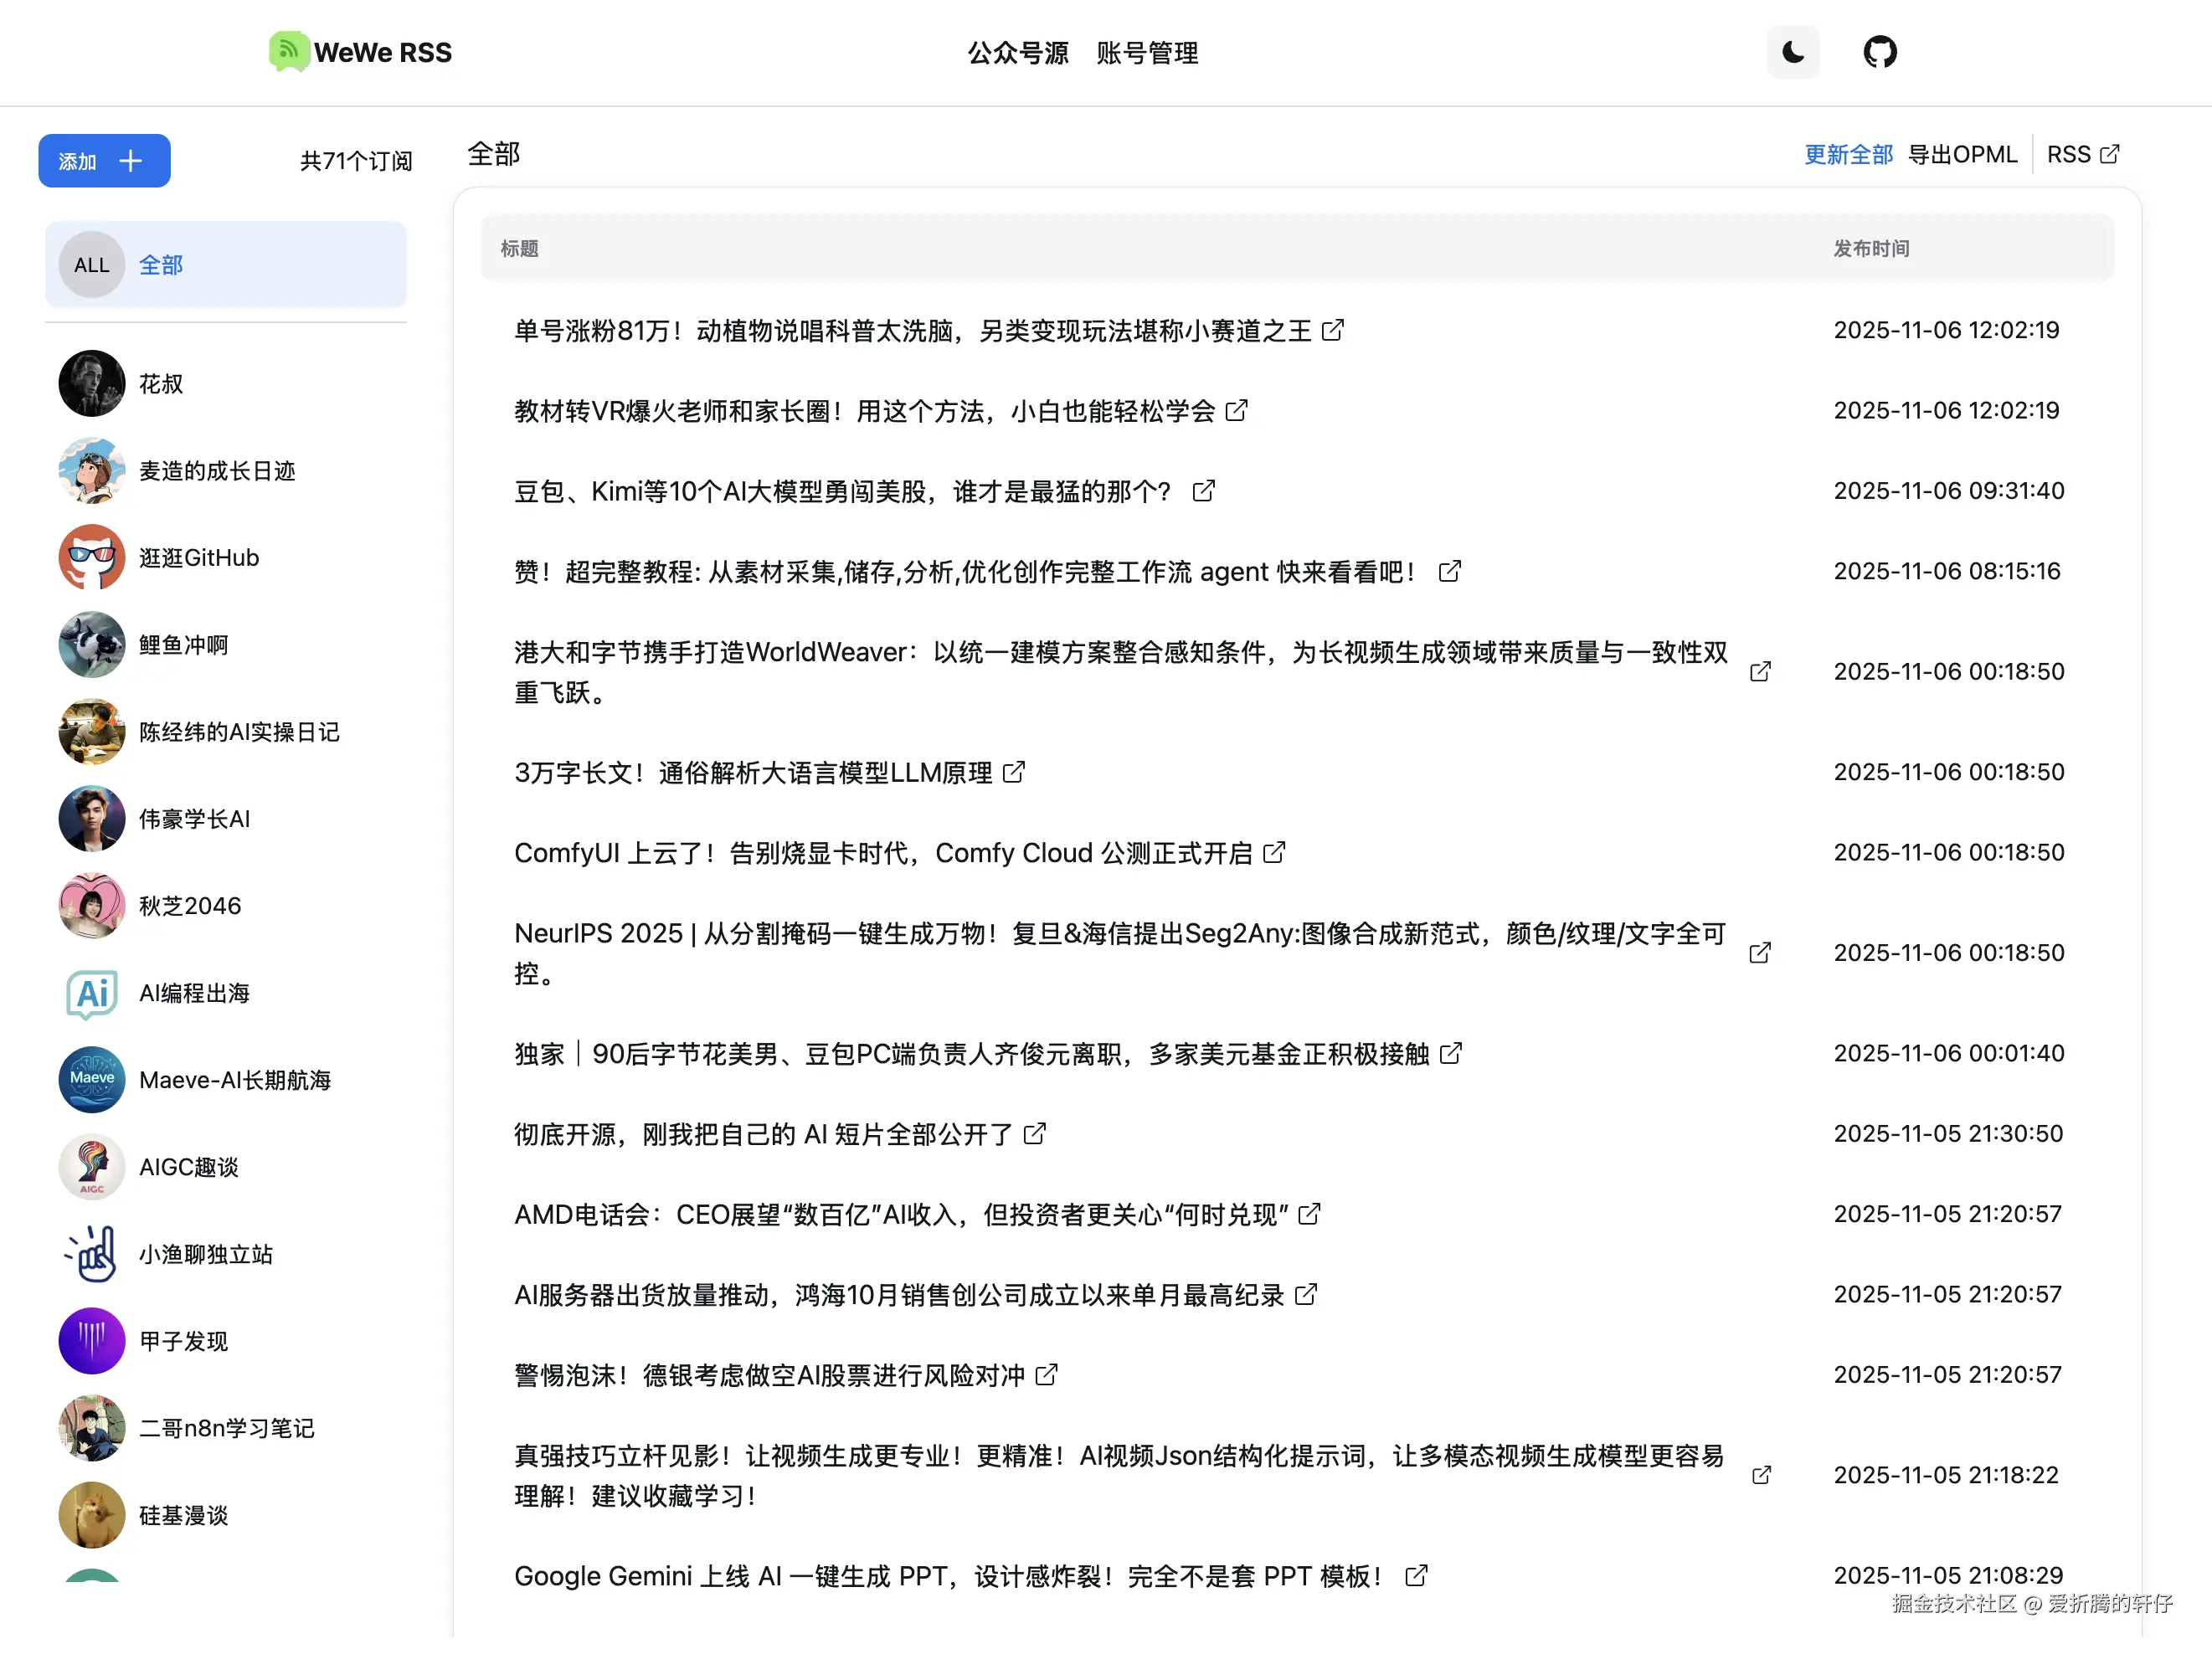Open the 公众号源 menu item
Screen dimensions: 2212x1654
pyautogui.click(x=1018, y=53)
